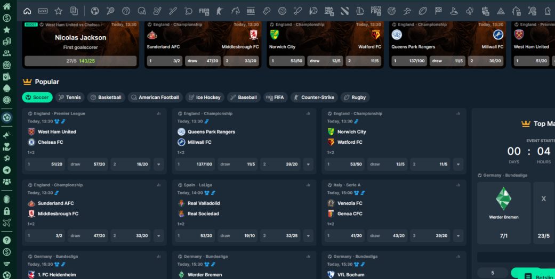Image resolution: width=555 pixels, height=279 pixels.
Task: Click the padlock icon in left sidebar
Action: 7,211
